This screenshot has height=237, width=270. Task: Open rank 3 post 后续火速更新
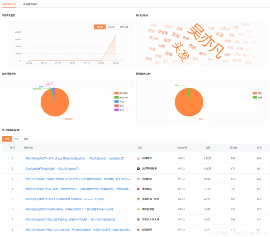point(77,179)
